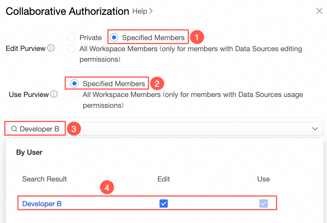Screen dimensions: 327x223
Task: Click the Use Purview info icon
Action: pyautogui.click(x=54, y=94)
